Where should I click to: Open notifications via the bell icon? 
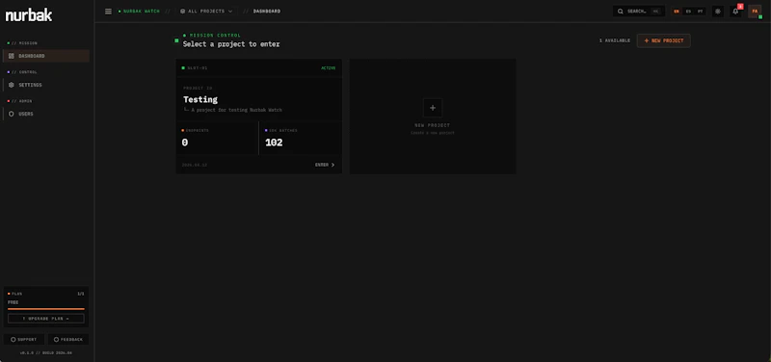point(735,12)
